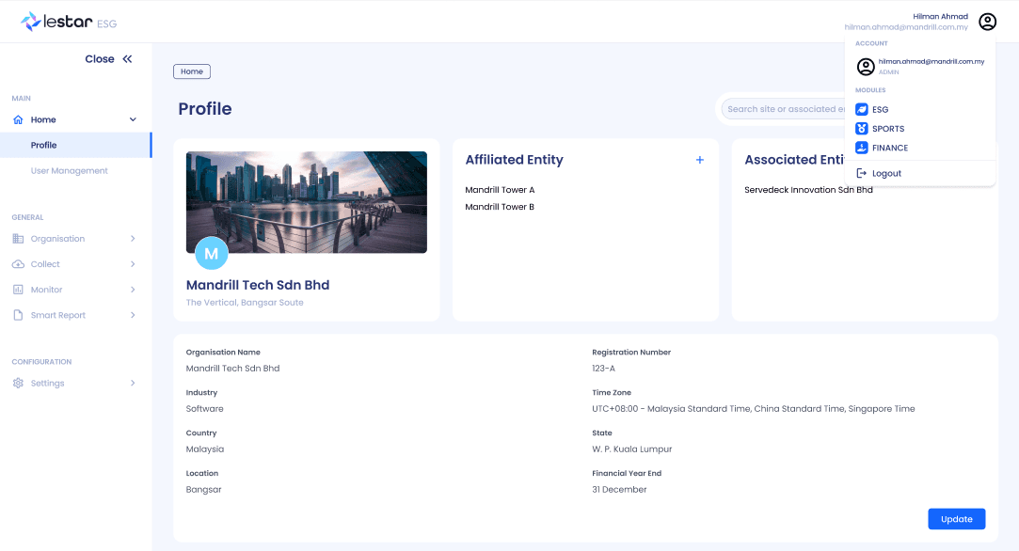Collapse the sidebar using the Close chevrons
The width and height of the screenshot is (1019, 551).
[127, 59]
